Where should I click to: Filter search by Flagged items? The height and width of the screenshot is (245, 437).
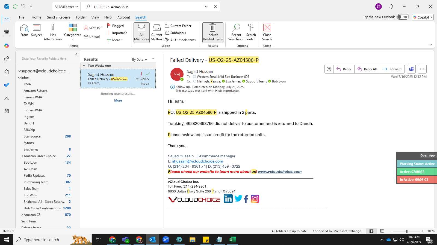[116, 26]
